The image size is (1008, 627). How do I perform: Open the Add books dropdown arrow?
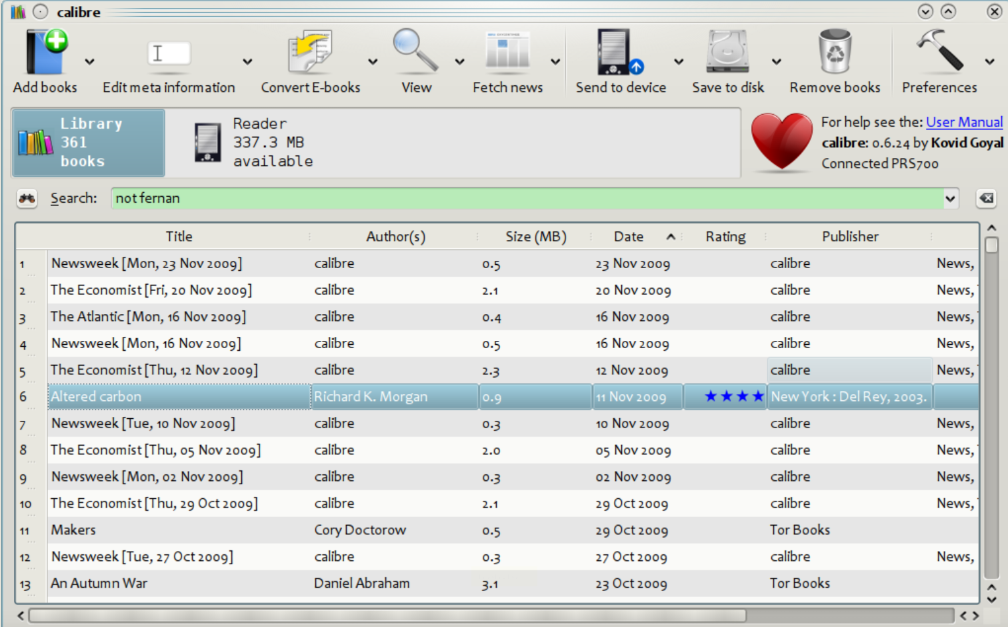[89, 61]
